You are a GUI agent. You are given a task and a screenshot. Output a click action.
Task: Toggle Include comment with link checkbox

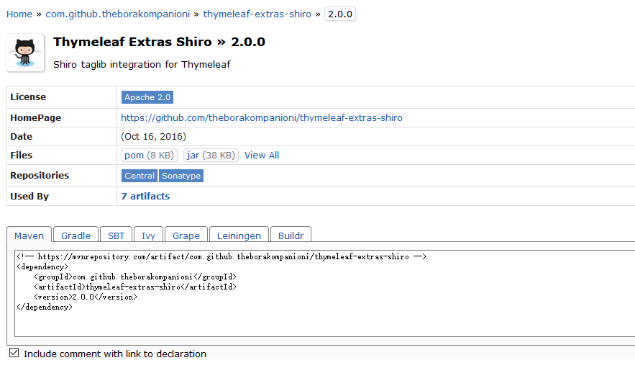[14, 353]
